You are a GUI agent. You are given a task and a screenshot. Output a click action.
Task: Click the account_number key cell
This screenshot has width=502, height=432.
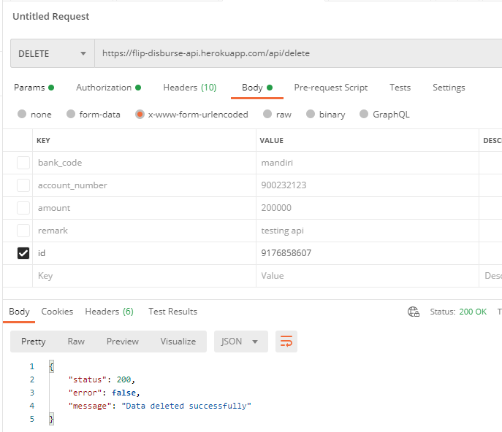(144, 185)
